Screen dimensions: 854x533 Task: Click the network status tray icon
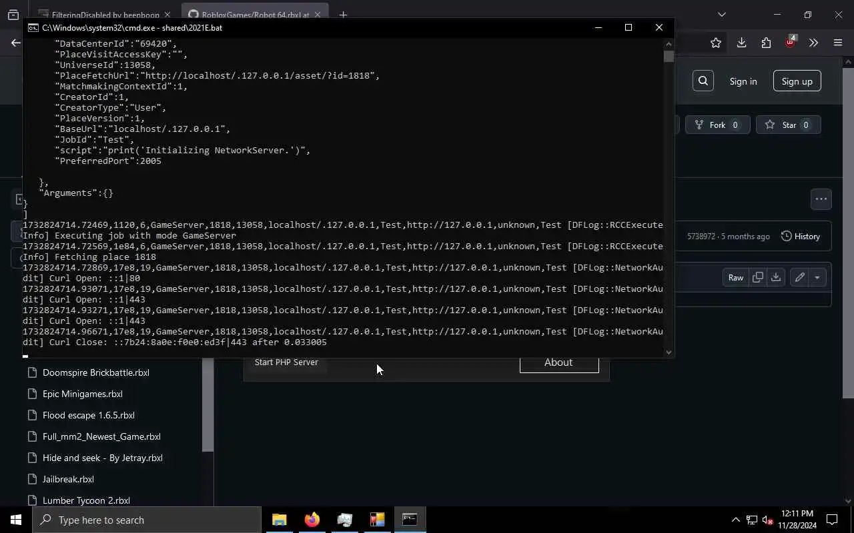752,520
